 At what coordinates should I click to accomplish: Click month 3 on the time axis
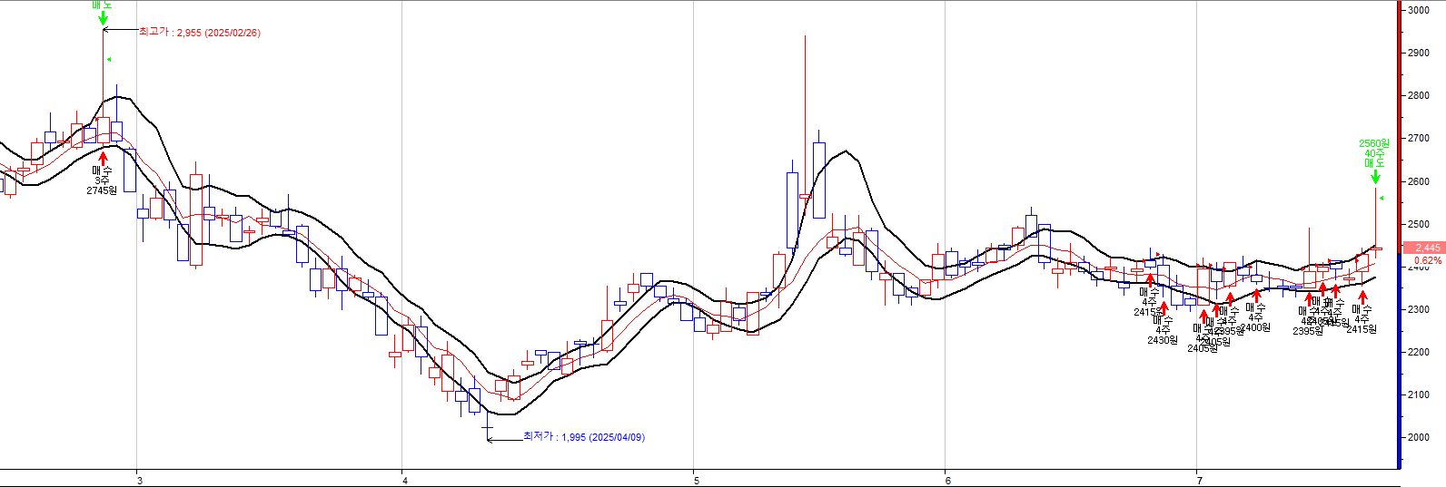pyautogui.click(x=139, y=480)
